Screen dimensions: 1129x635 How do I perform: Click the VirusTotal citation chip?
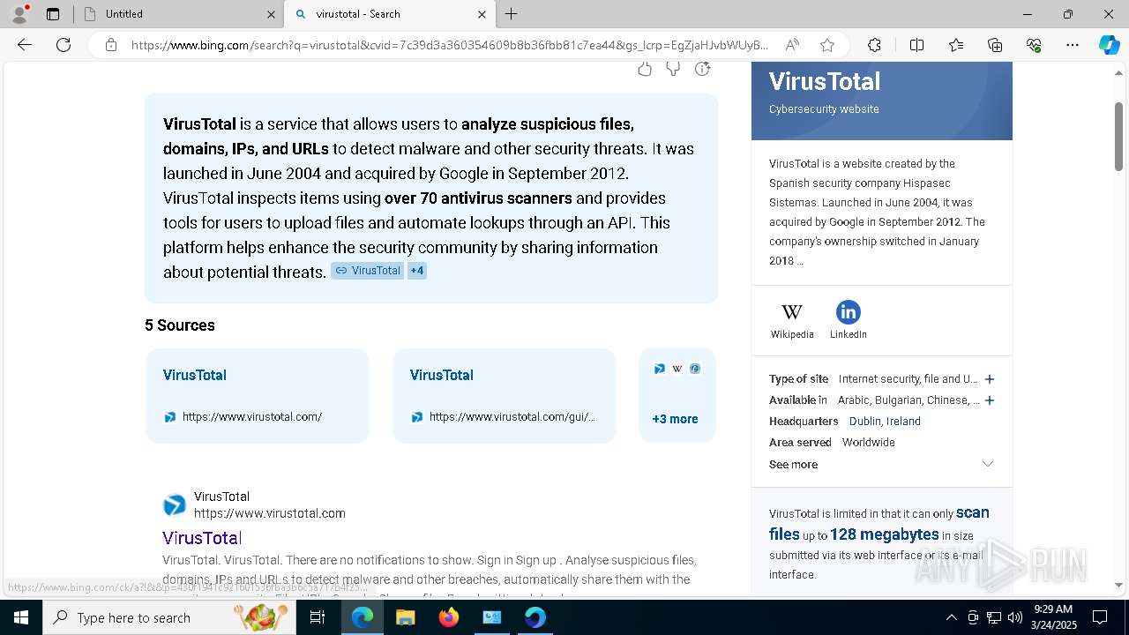pyautogui.click(x=367, y=271)
